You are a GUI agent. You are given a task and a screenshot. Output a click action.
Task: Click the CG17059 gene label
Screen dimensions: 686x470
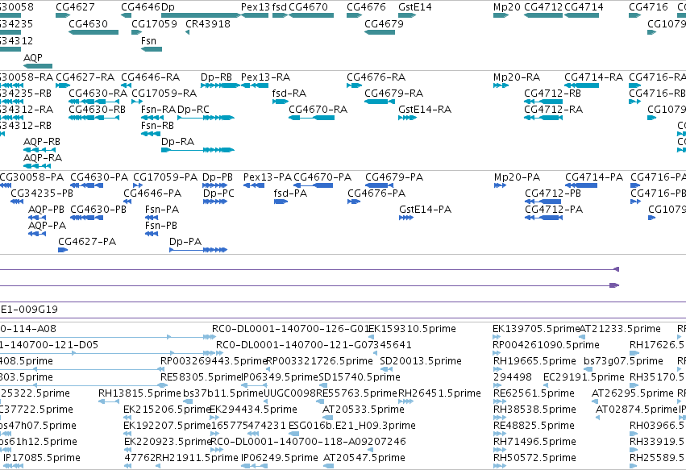point(154,23)
